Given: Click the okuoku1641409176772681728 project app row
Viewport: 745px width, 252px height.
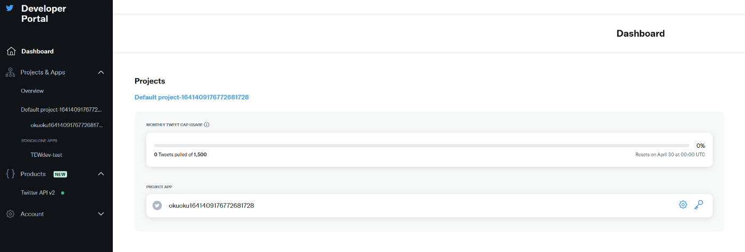Looking at the screenshot, I should point(429,205).
